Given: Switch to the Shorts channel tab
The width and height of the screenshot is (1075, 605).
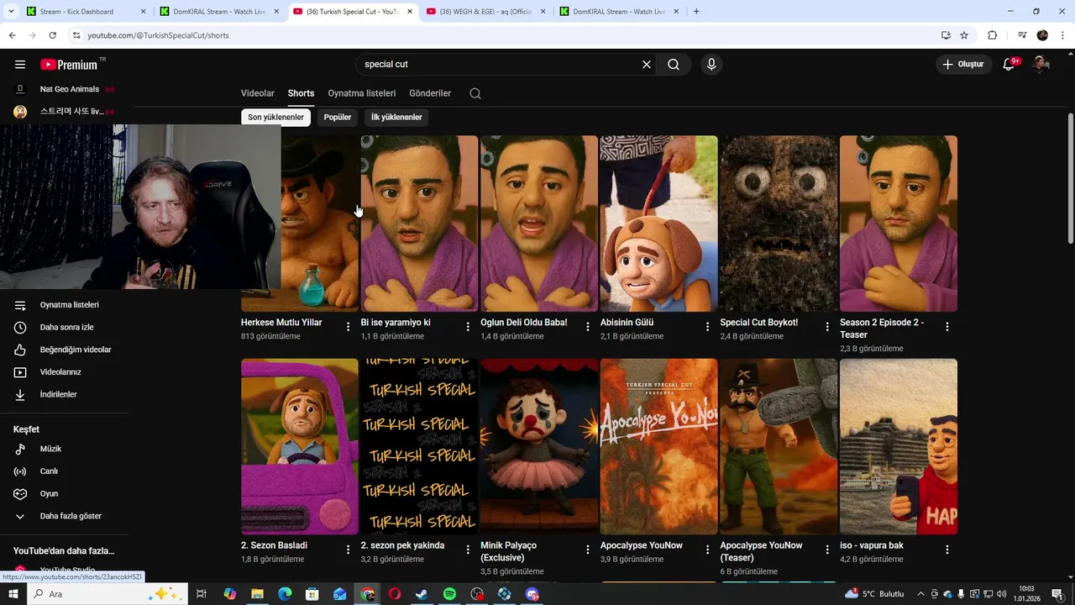Looking at the screenshot, I should pyautogui.click(x=301, y=93).
